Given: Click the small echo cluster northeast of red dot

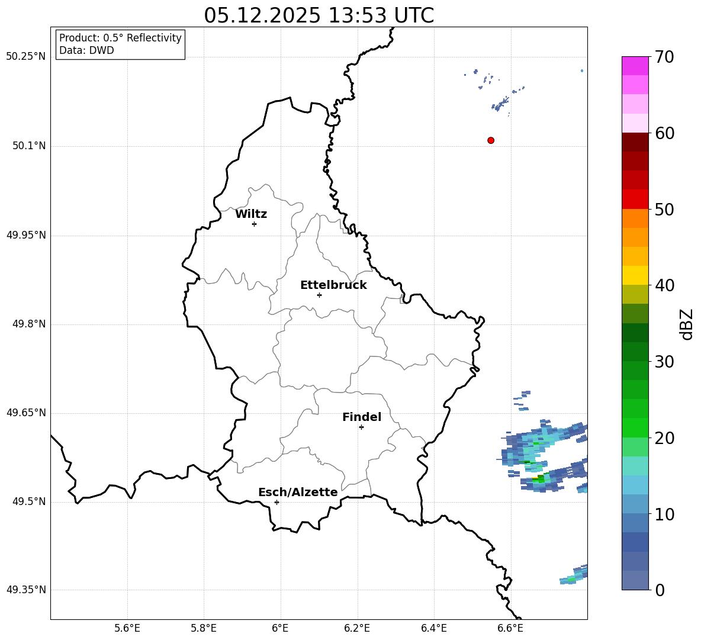Looking at the screenshot, I should (501, 105).
